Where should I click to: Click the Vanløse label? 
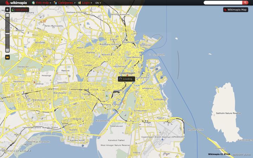point(88,65)
